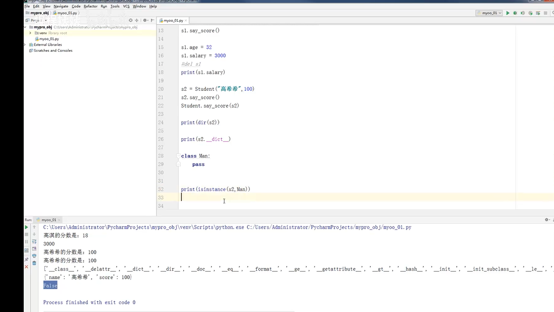554x312 pixels.
Task: Click the Profile run icon in toolbar
Action: tap(530, 13)
